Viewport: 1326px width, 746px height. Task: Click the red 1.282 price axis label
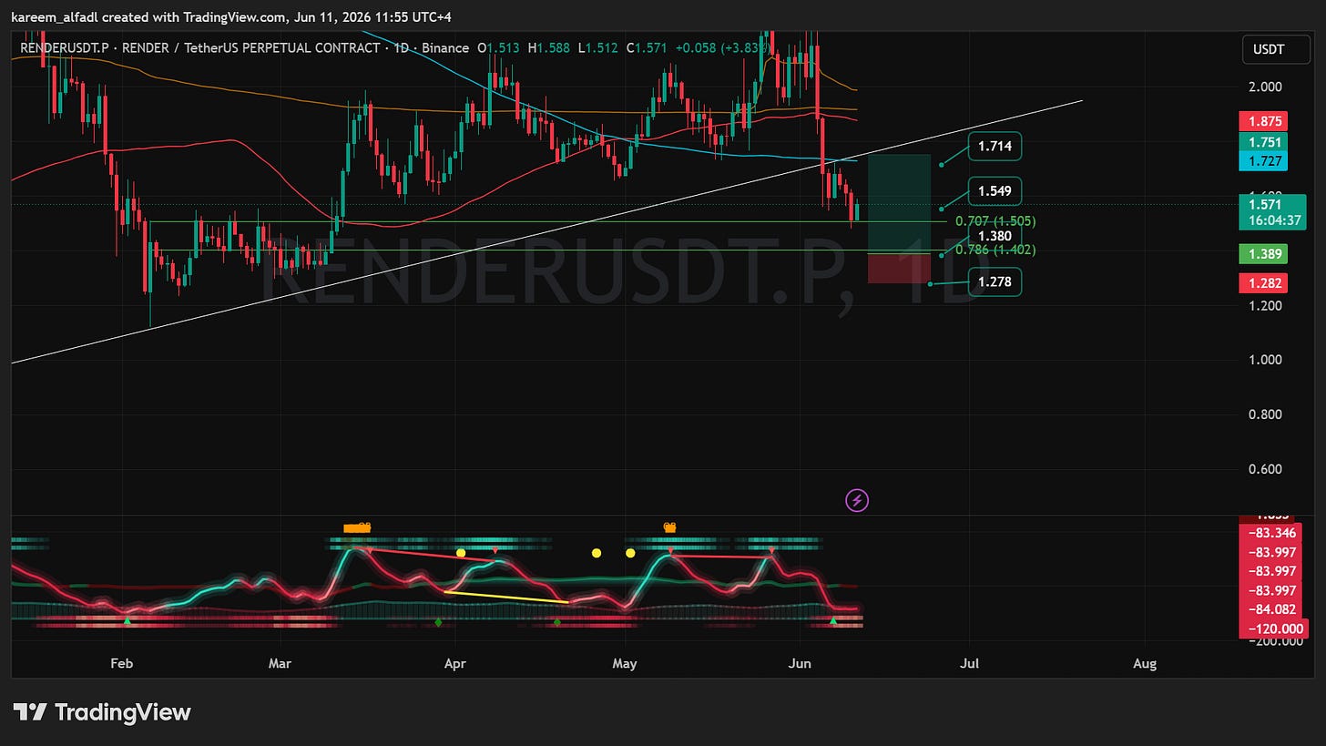(1261, 283)
